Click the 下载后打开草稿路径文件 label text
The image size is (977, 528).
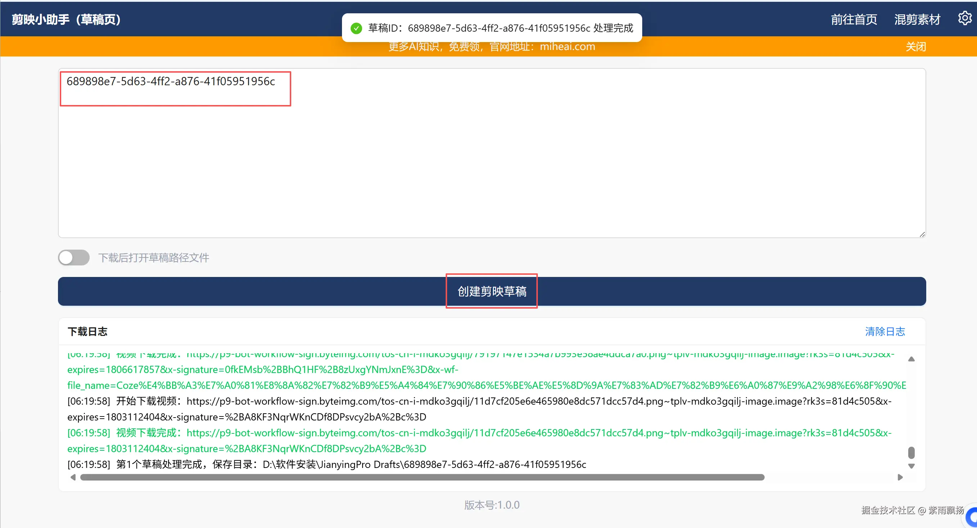(154, 258)
